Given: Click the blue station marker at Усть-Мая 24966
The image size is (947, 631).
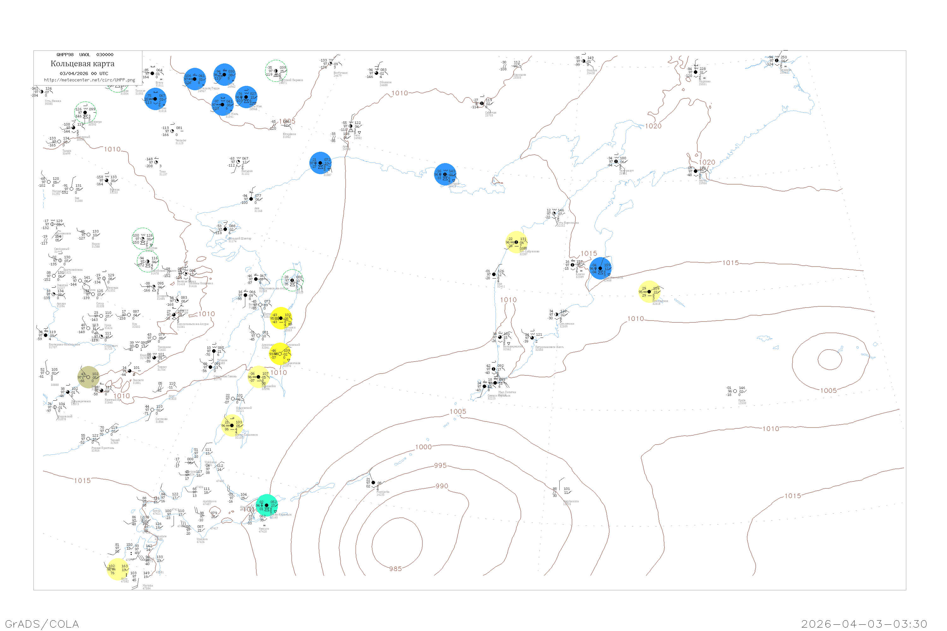Looking at the screenshot, I should click(247, 97).
